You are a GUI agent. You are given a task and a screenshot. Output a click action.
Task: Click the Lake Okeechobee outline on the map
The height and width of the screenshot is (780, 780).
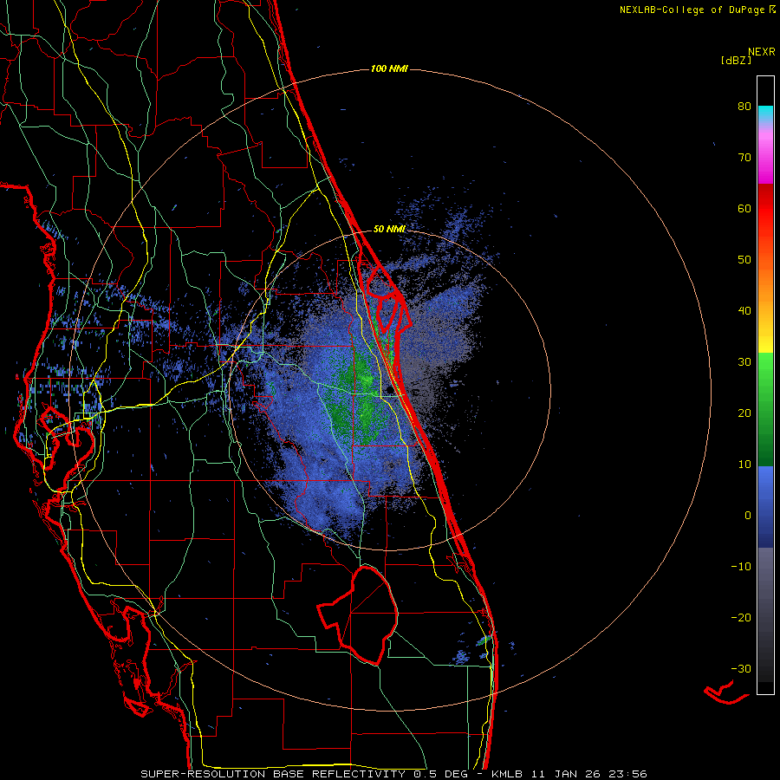[358, 614]
